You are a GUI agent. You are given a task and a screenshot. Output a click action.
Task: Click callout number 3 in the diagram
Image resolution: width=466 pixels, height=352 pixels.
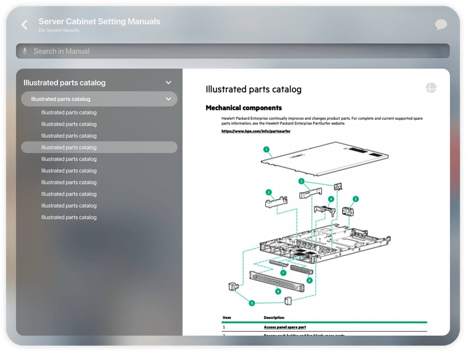click(301, 181)
